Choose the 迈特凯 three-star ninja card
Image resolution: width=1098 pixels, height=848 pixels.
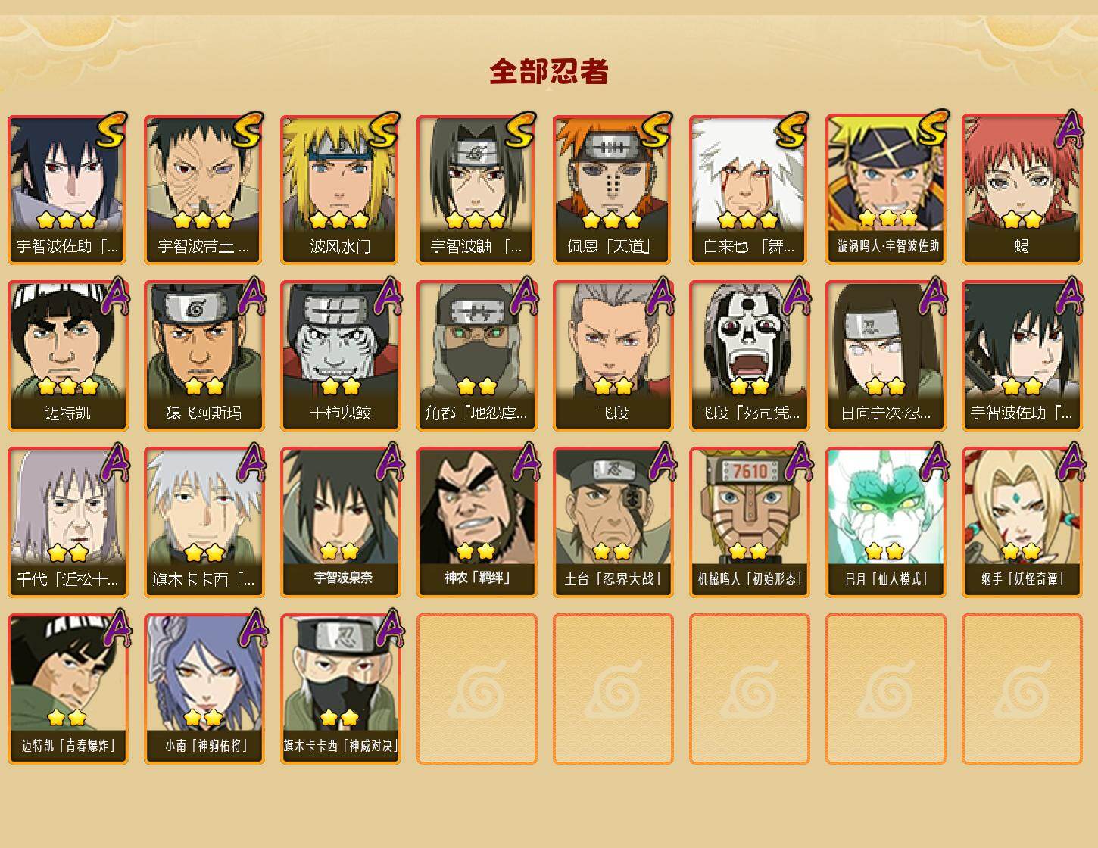coord(68,356)
